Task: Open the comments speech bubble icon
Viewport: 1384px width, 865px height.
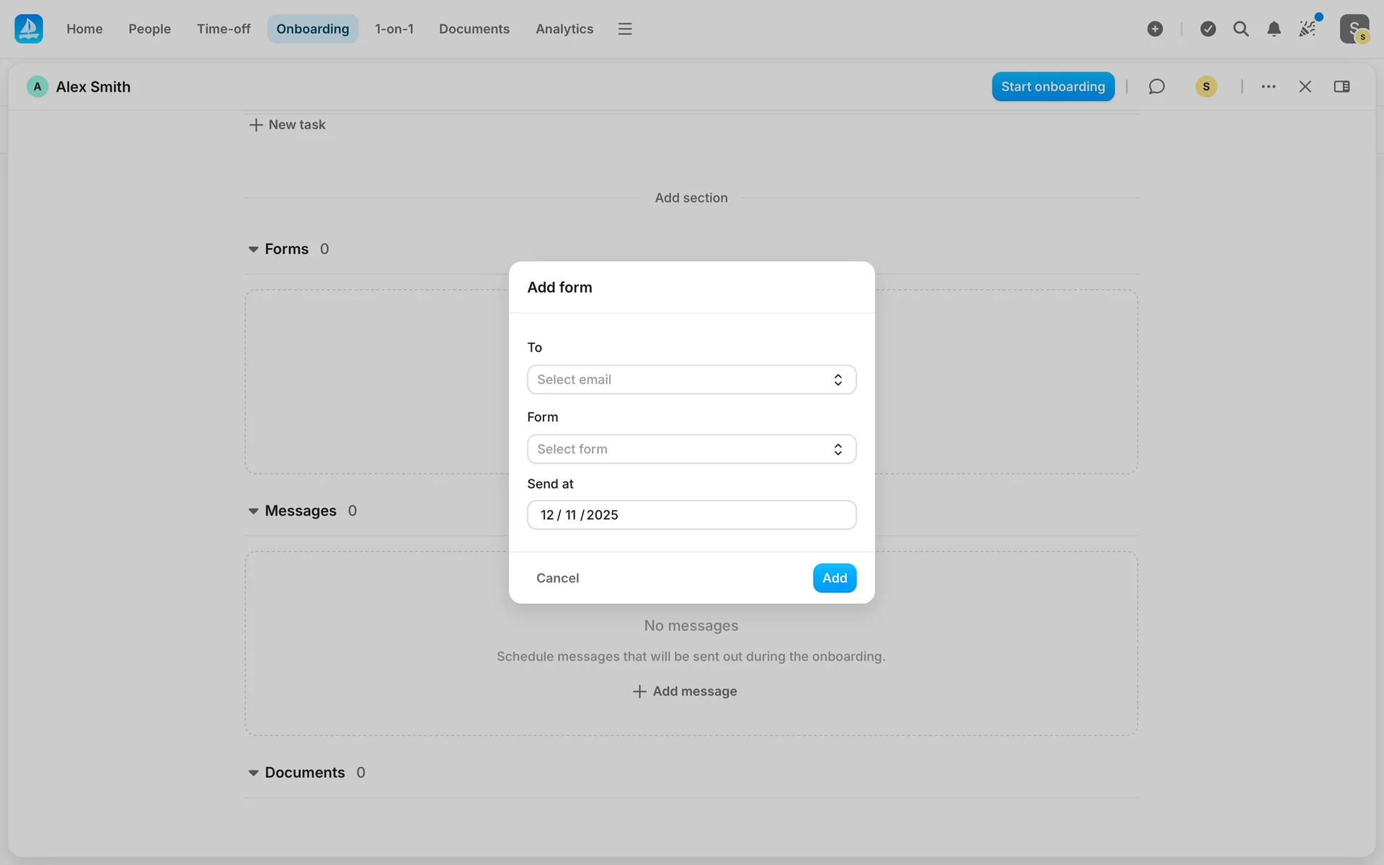Action: (x=1156, y=86)
